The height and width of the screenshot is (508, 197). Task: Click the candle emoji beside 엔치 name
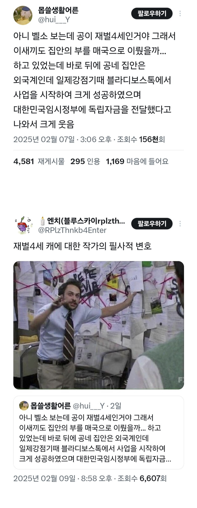point(42,221)
